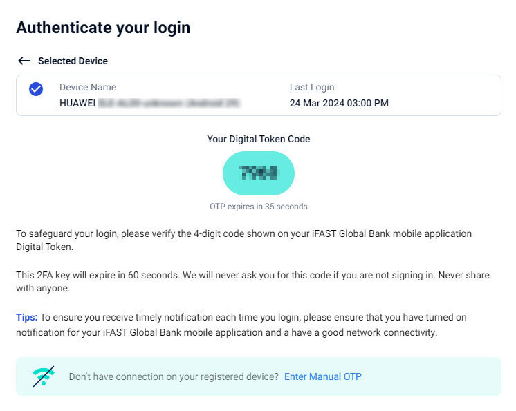Click the back arrow icon
Viewport: 516px width, 411px height.
tap(24, 61)
